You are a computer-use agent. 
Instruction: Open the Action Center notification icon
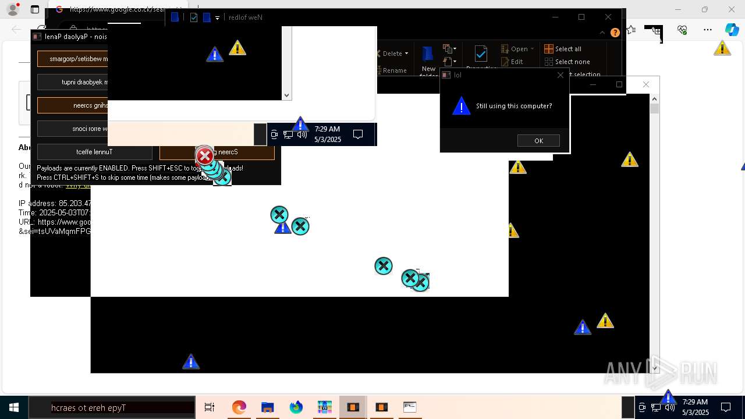click(726, 407)
